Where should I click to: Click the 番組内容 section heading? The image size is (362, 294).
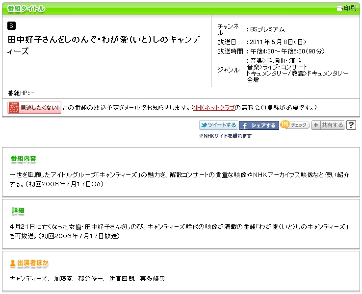tap(24, 159)
